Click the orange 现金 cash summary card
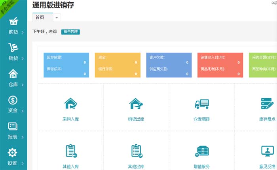 (x=118, y=65)
